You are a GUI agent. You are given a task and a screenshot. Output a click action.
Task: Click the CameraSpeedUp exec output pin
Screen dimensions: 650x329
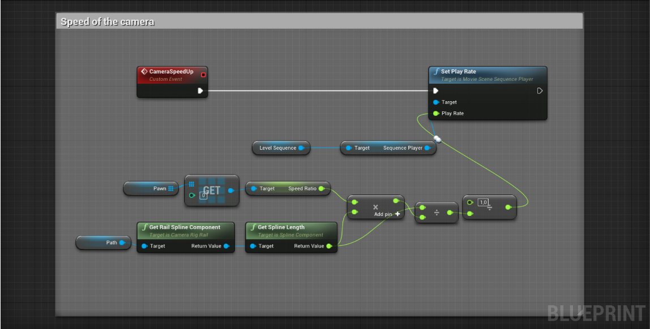200,90
